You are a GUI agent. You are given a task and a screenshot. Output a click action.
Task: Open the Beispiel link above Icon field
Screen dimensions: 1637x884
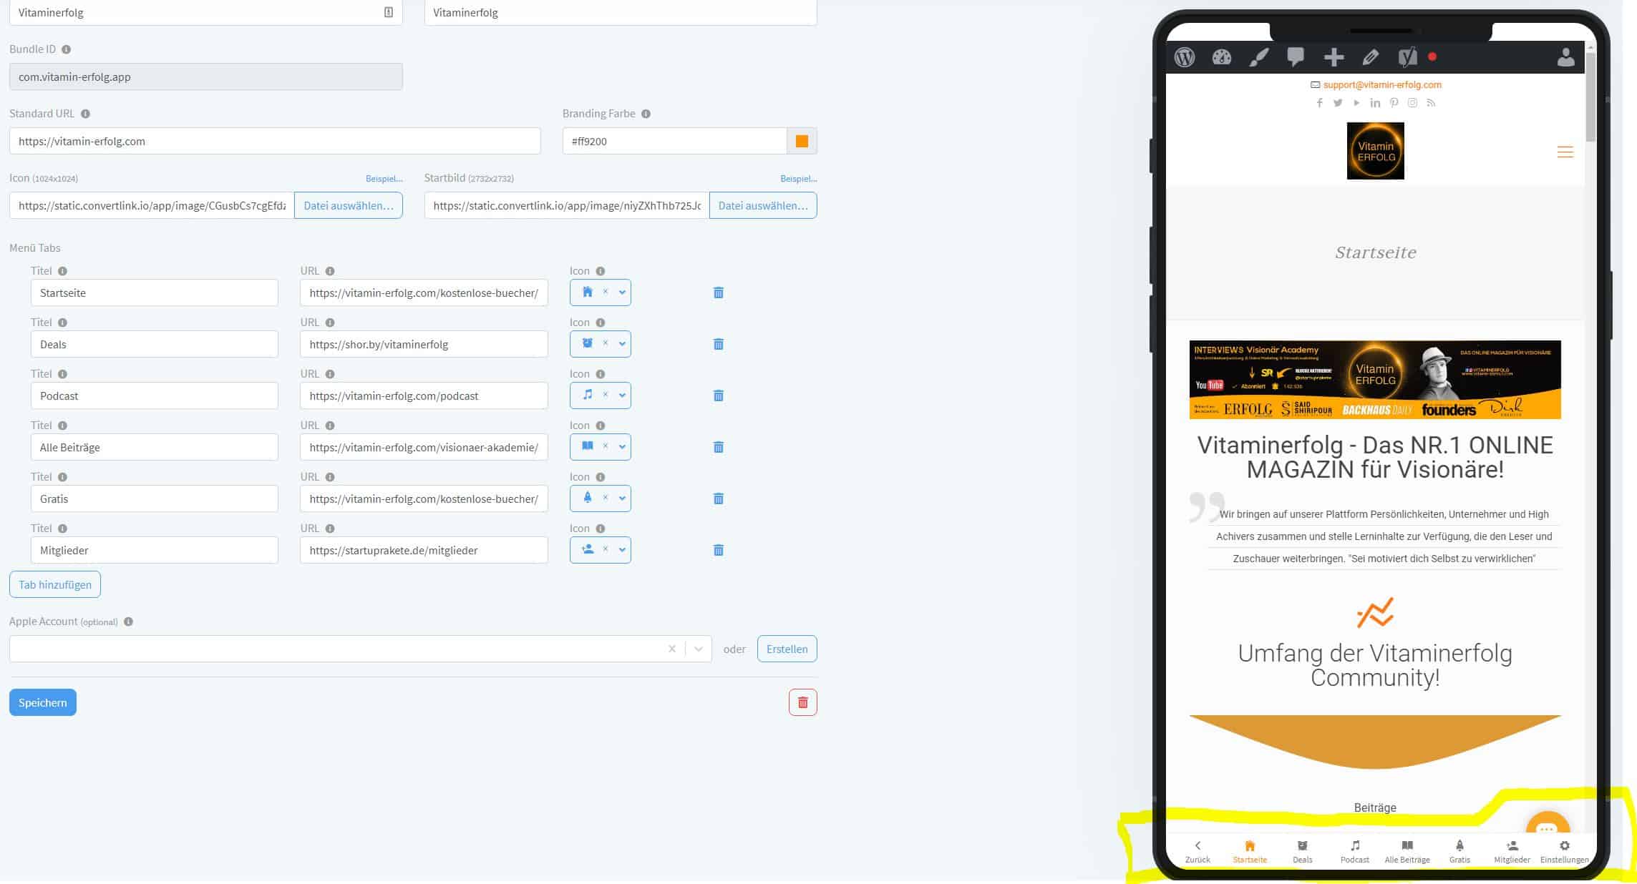(x=384, y=178)
